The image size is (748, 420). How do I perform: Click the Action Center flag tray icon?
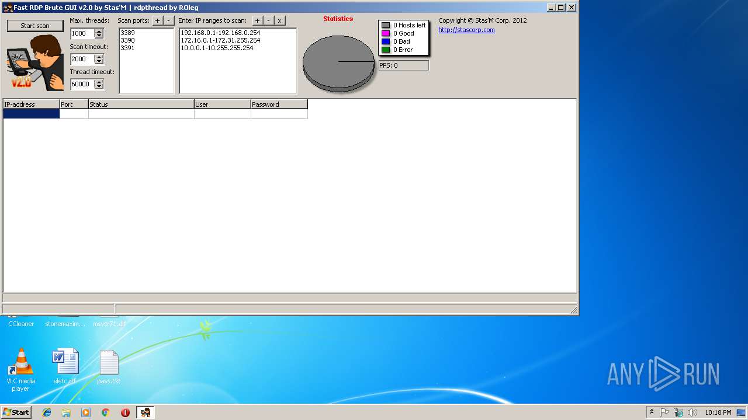point(664,412)
